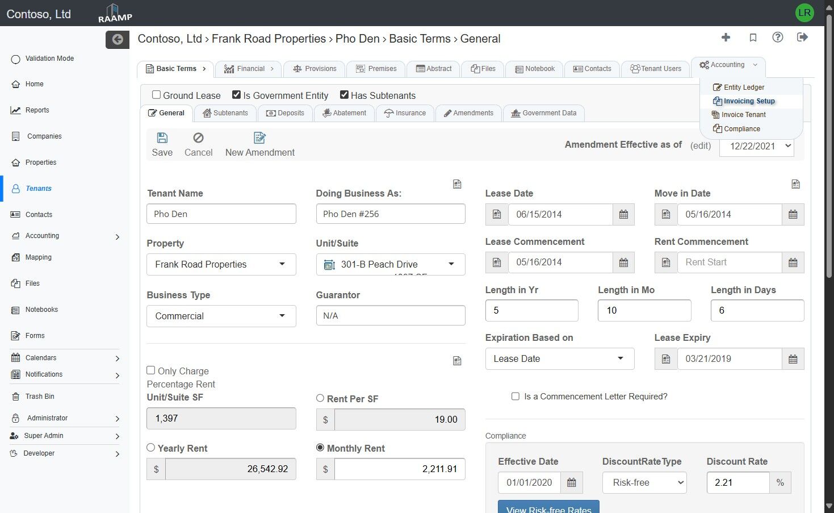Screen dimensions: 834x513
Task: Click the Cancel button
Action: (198, 144)
